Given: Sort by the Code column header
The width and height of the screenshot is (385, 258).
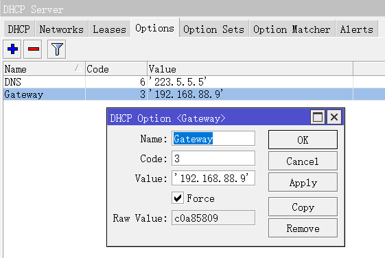Looking at the screenshot, I should point(116,69).
